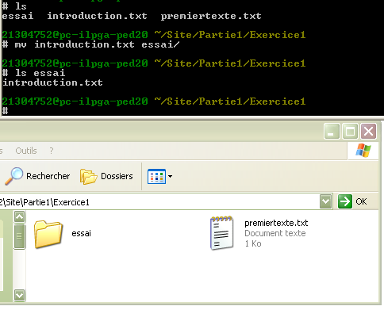Click the views grid icon

click(x=156, y=176)
